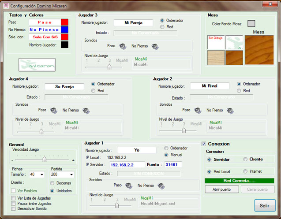Click the micaran logo image
The height and width of the screenshot is (219, 281).
pyautogui.click(x=37, y=65)
